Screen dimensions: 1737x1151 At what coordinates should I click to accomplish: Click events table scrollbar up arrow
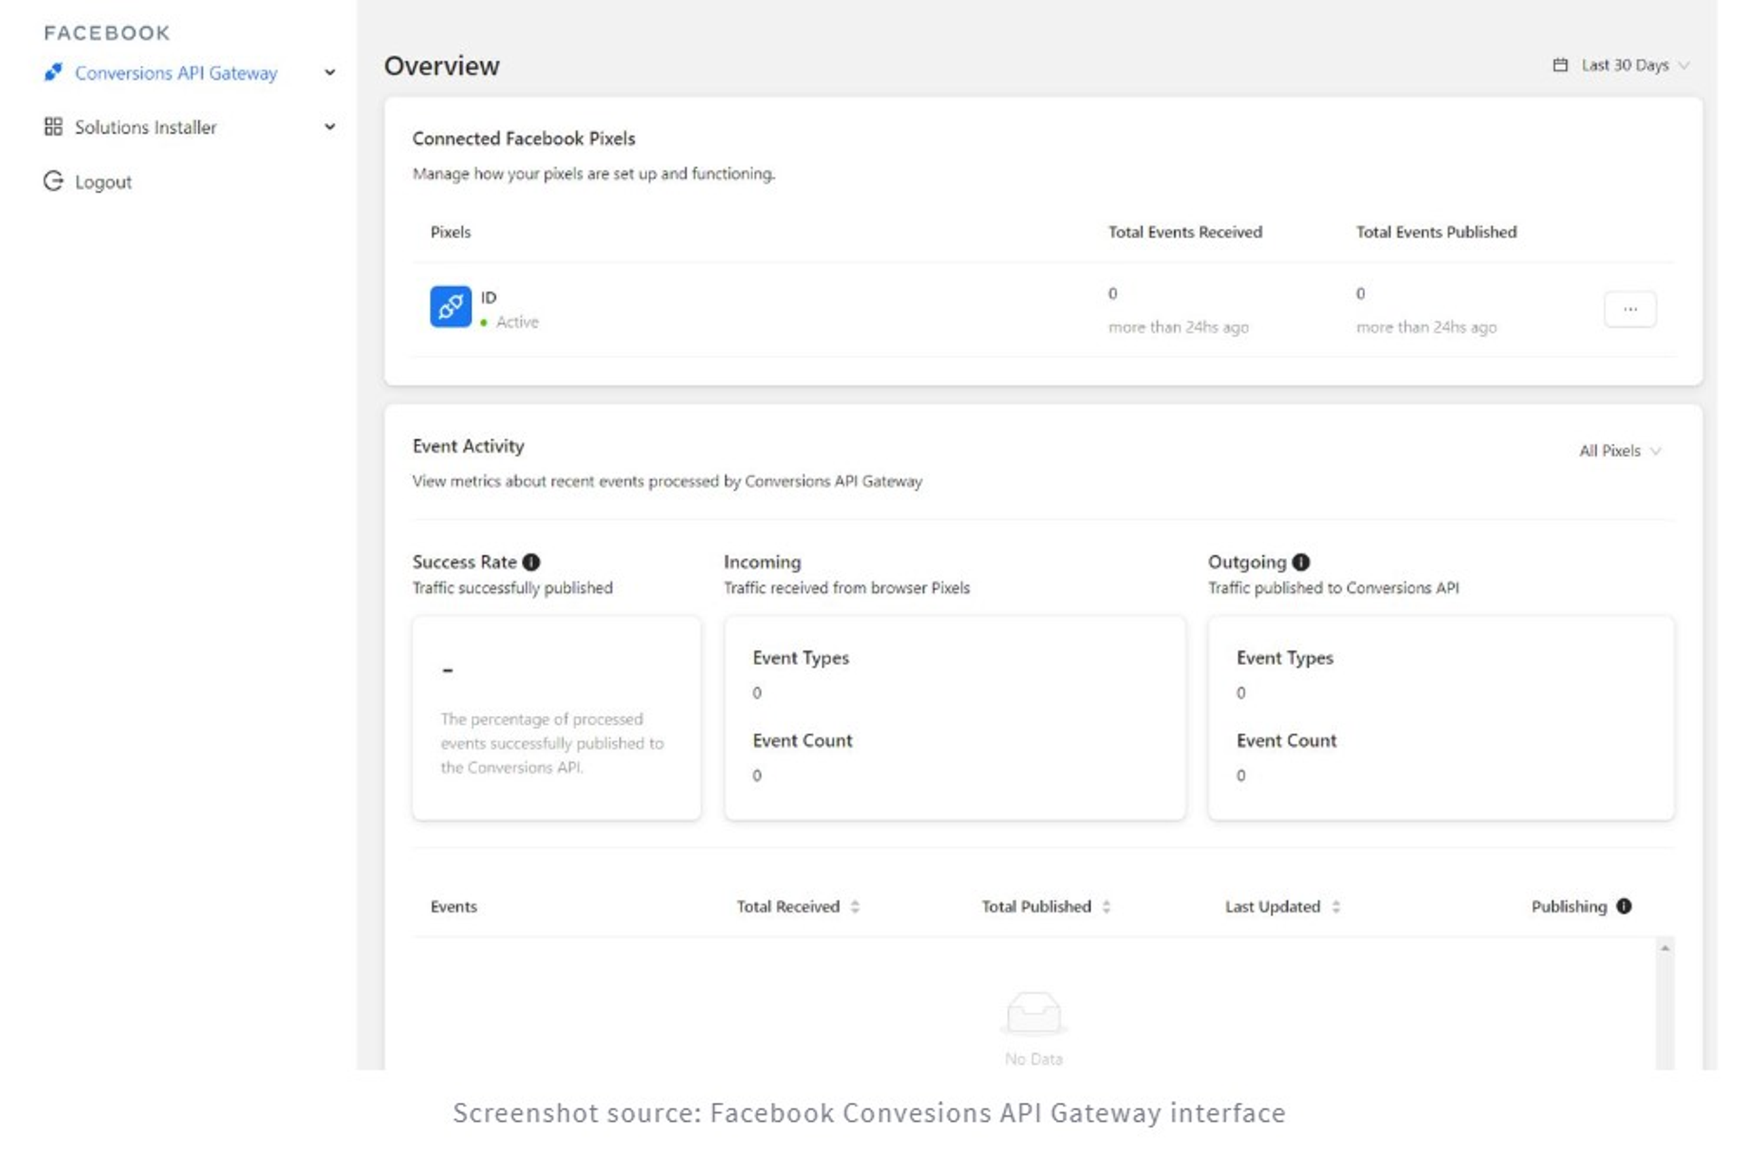coord(1665,949)
